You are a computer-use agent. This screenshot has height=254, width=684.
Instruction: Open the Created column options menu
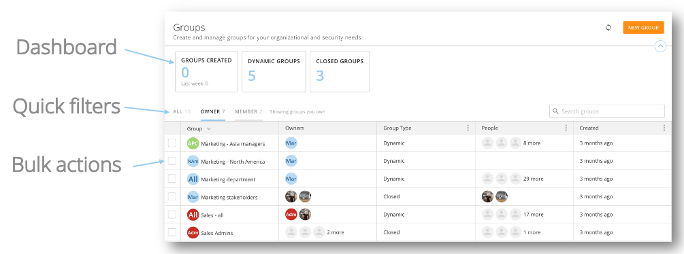pyautogui.click(x=664, y=128)
